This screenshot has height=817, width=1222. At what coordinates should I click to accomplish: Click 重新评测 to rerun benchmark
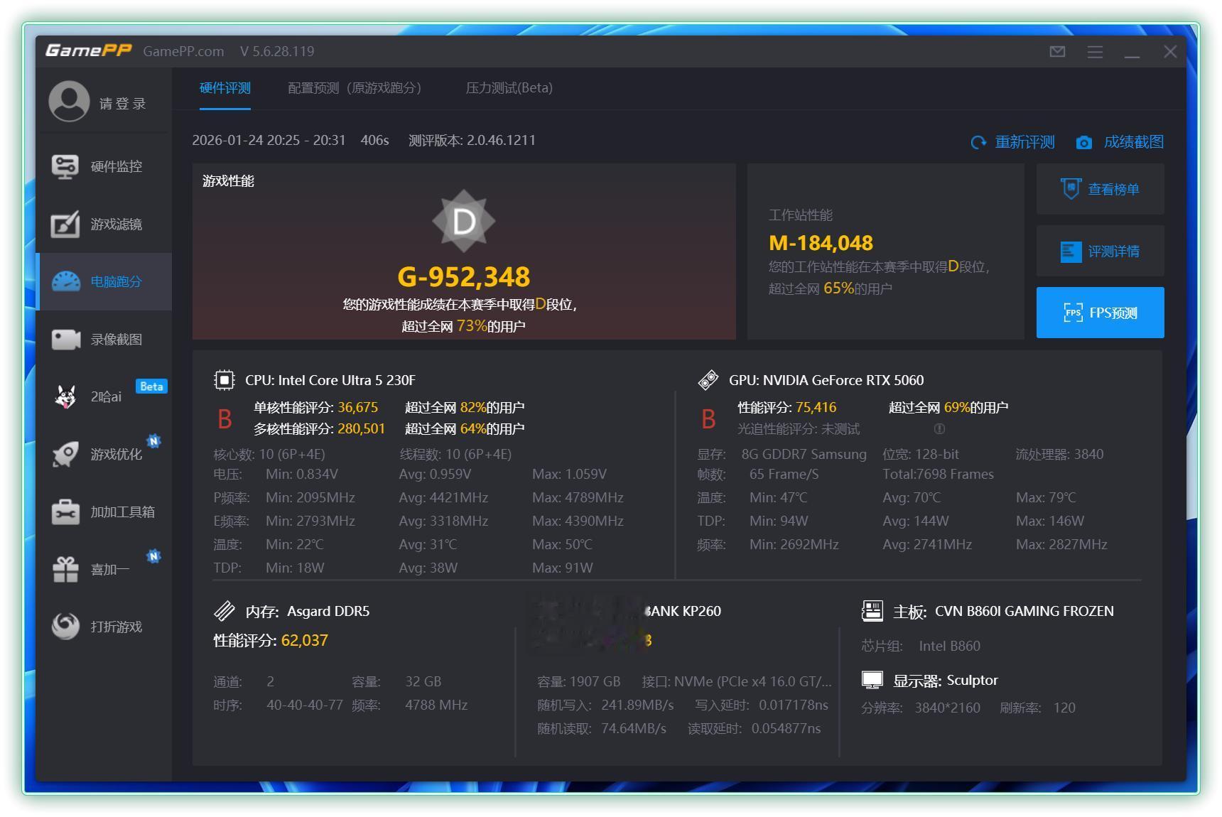pyautogui.click(x=1012, y=142)
